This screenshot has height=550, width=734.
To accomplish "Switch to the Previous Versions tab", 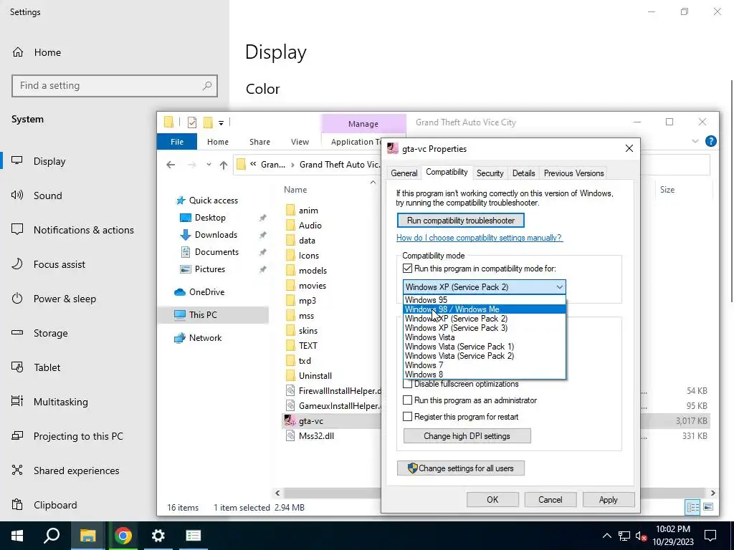I will click(x=573, y=173).
